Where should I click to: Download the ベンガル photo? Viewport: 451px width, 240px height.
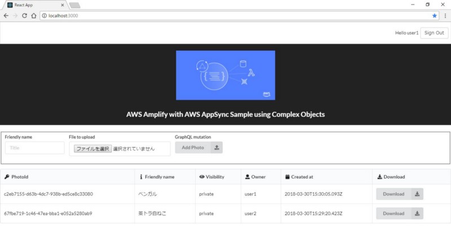pos(393,194)
